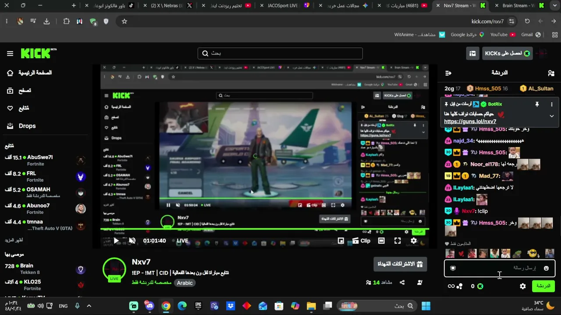561x315 pixels.
Task: Open the Kick sidebar hamburger menu
Action: pyautogui.click(x=10, y=53)
